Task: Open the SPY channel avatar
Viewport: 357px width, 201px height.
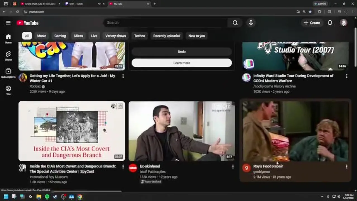Action: 23,168
